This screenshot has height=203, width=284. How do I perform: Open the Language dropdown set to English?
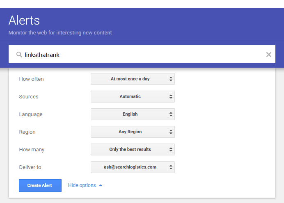click(133, 114)
